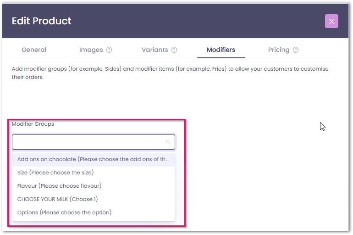Viewport: 353px width, 235px height.
Task: Open the Pricing tab
Action: 279,50
